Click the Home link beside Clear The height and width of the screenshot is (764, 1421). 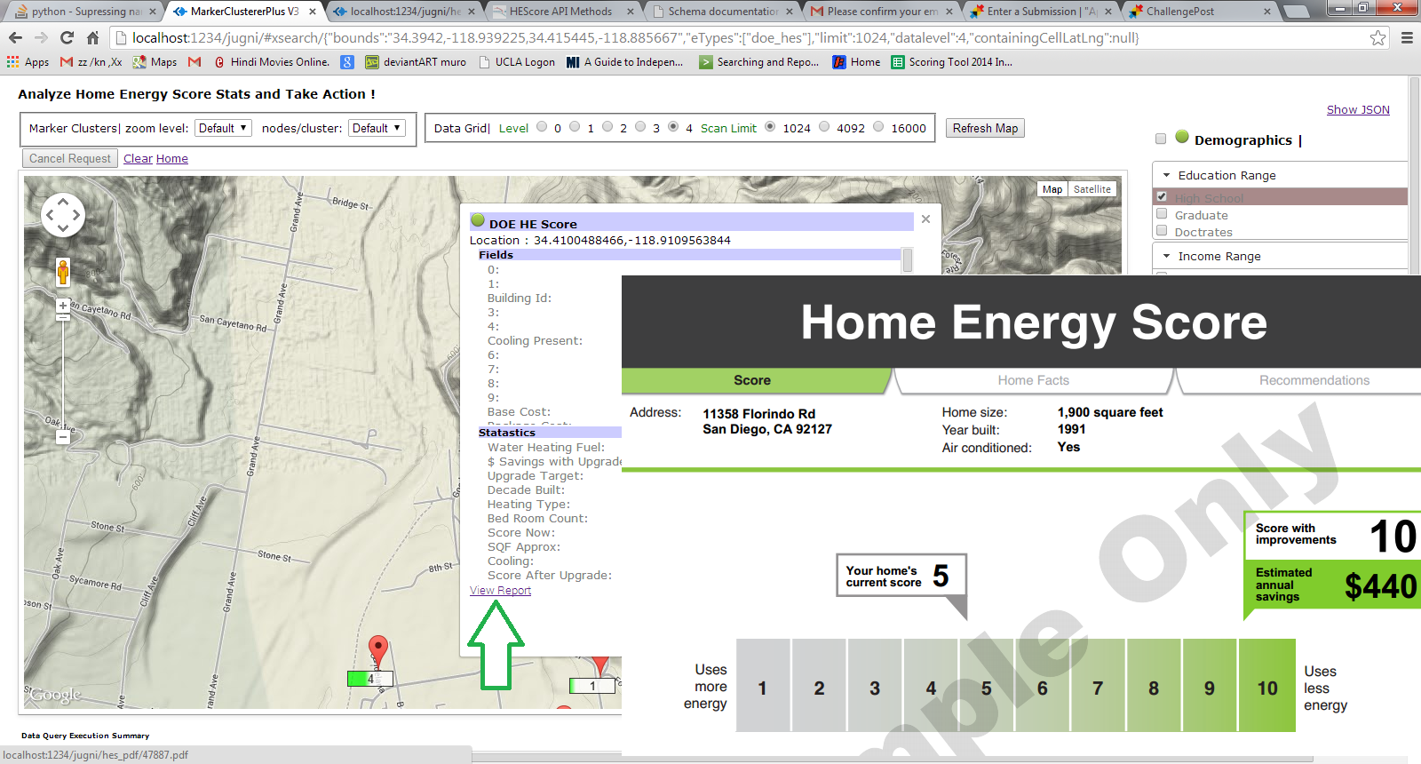pyautogui.click(x=172, y=158)
